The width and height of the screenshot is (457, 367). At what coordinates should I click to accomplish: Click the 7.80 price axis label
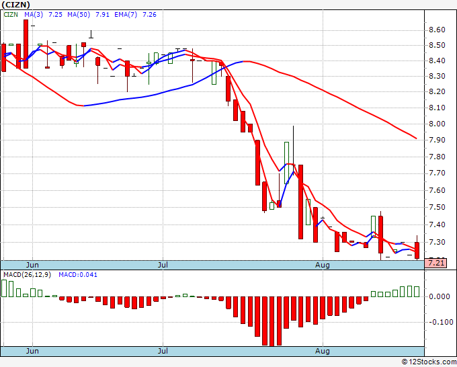click(437, 157)
